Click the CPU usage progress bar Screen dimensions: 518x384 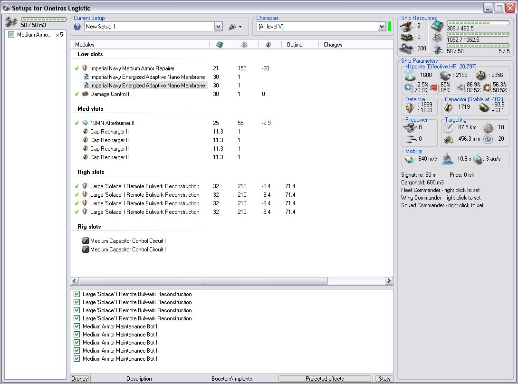pos(478,23)
